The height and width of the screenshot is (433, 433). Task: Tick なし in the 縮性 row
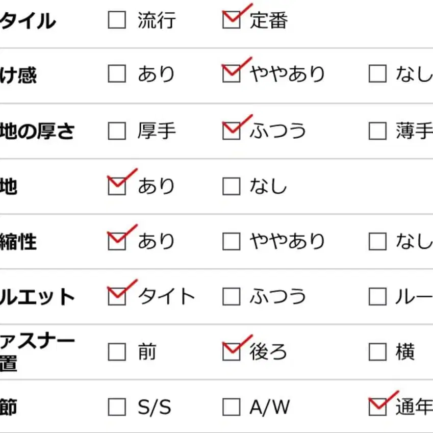point(377,241)
